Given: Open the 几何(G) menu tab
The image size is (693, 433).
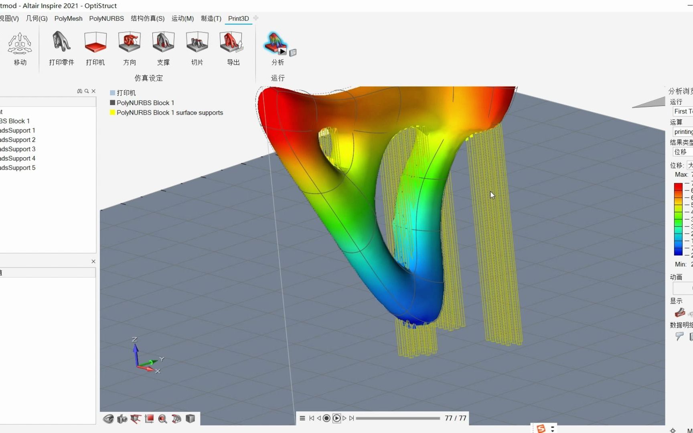Looking at the screenshot, I should (36, 18).
